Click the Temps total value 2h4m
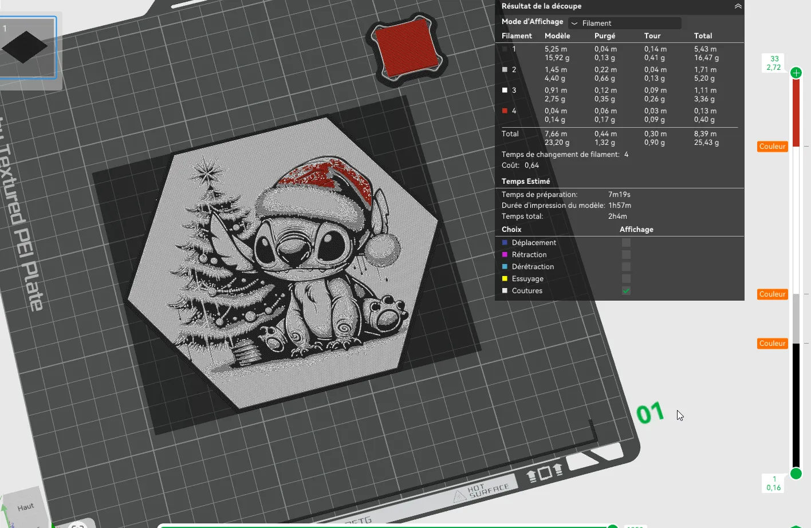This screenshot has width=811, height=528. pyautogui.click(x=617, y=216)
